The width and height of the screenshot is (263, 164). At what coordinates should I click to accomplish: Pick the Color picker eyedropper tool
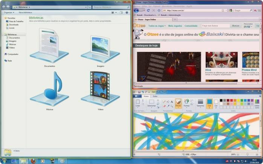coord(168,106)
